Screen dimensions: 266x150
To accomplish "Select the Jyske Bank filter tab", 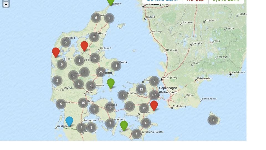I will click(226, 1).
